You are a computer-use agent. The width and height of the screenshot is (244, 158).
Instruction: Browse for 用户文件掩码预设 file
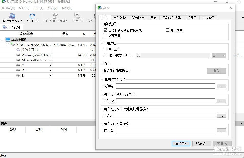(x=221, y=130)
